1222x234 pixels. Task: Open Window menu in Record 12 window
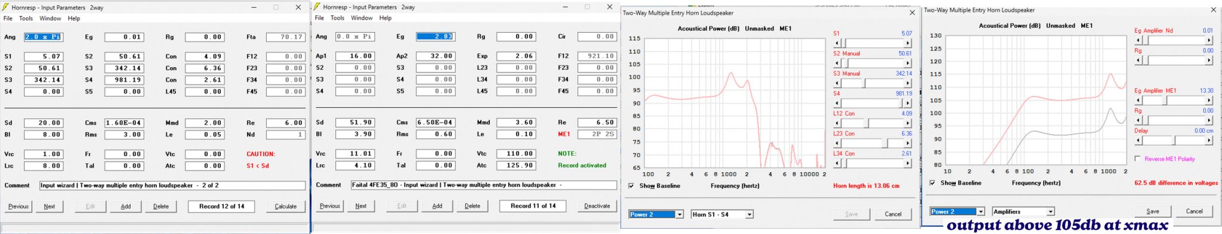click(50, 18)
